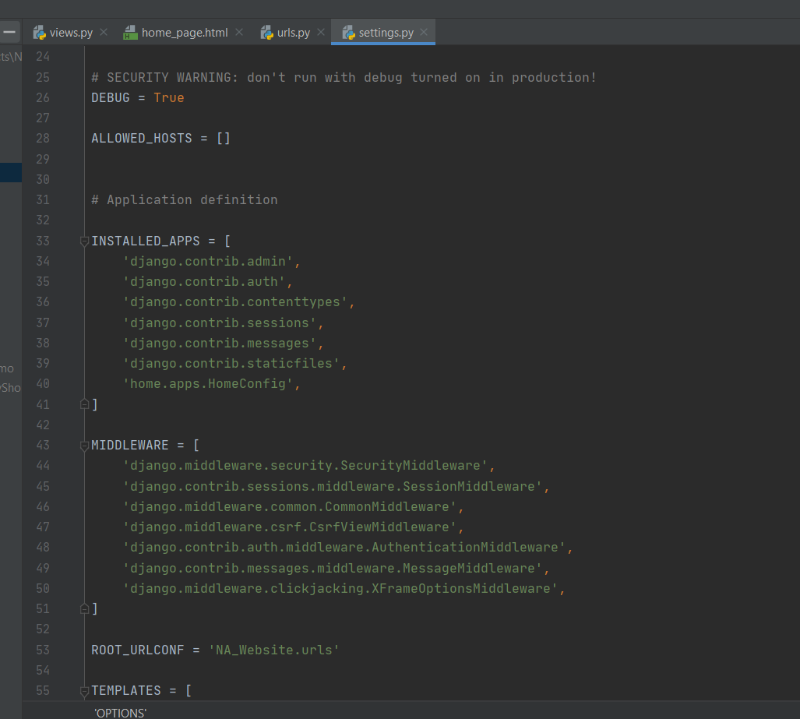The image size is (800, 719).
Task: Click the MIDDLEWARE closing bracket fold marker
Action: [85, 608]
